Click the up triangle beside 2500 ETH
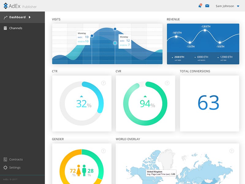 point(172,57)
